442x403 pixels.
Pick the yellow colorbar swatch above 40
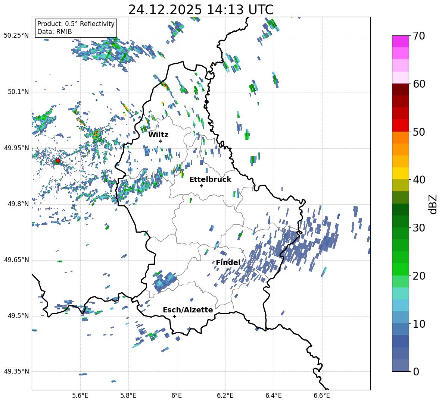401,173
